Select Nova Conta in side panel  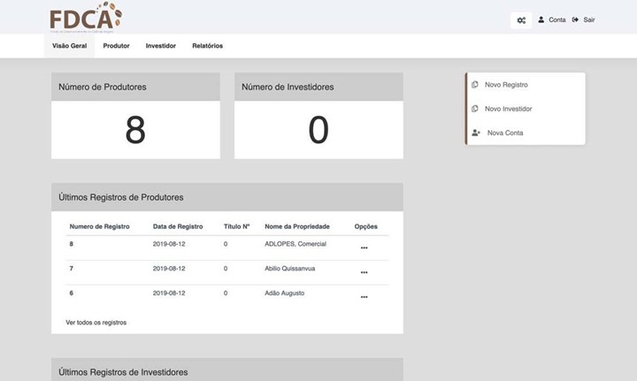tap(505, 133)
